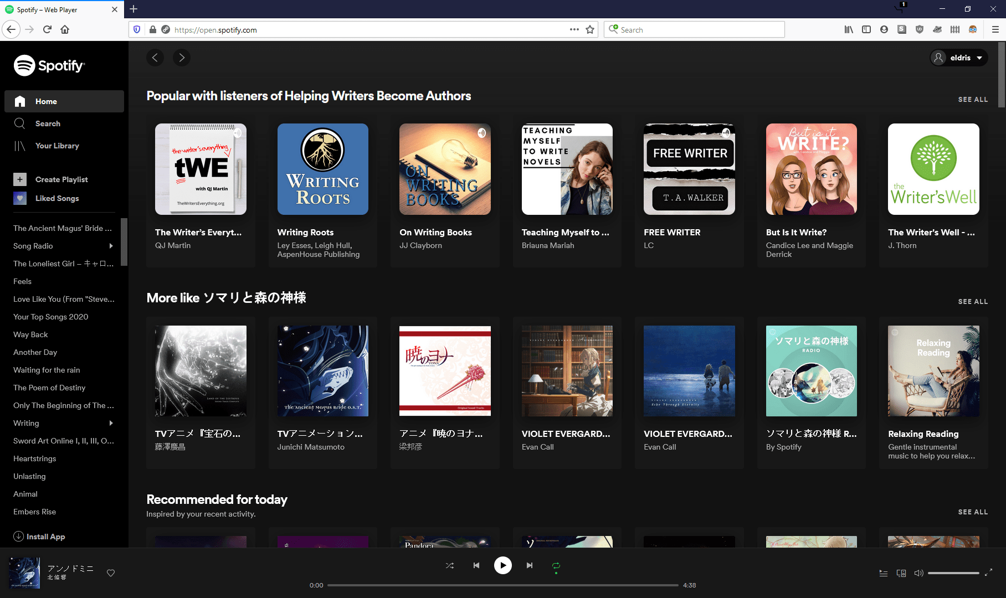Image resolution: width=1006 pixels, height=598 pixels.
Task: See all for More like section
Action: (x=973, y=302)
